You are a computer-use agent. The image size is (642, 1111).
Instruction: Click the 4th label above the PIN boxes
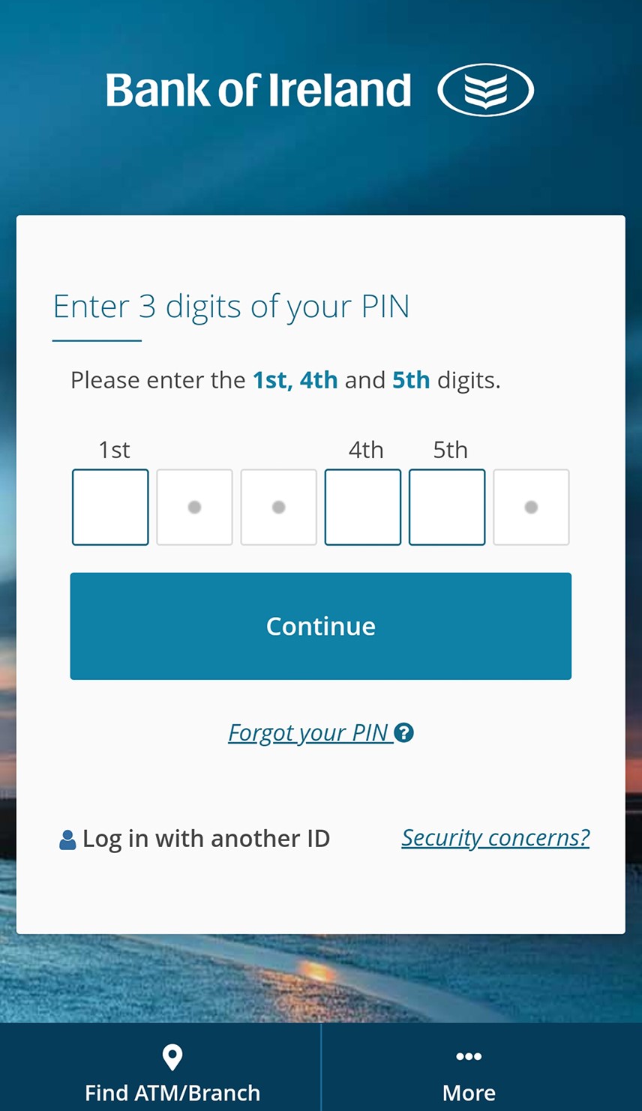click(x=366, y=450)
